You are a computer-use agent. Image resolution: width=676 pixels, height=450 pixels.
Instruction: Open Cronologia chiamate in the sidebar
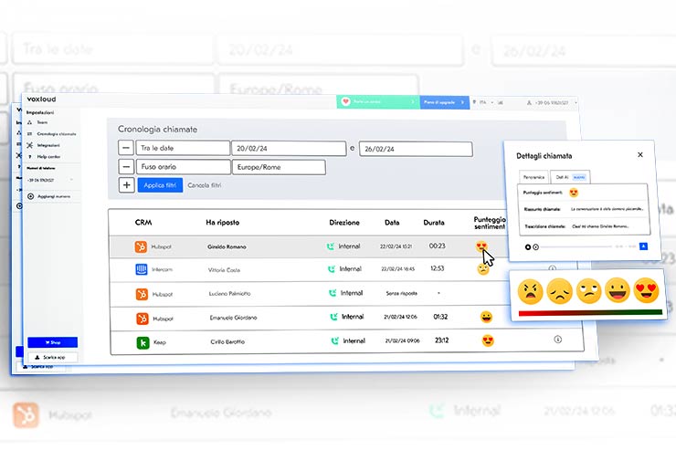[x=55, y=134]
